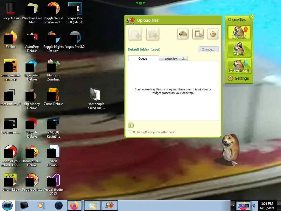Click the (unset) default folder value
281x211 pixels.
(x=155, y=49)
